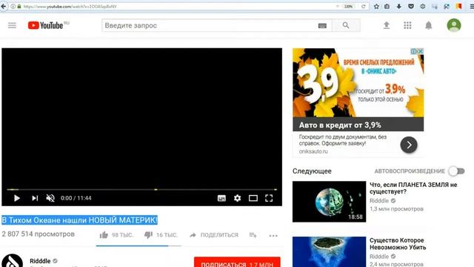Open the browser hamburger menu

(472, 7)
